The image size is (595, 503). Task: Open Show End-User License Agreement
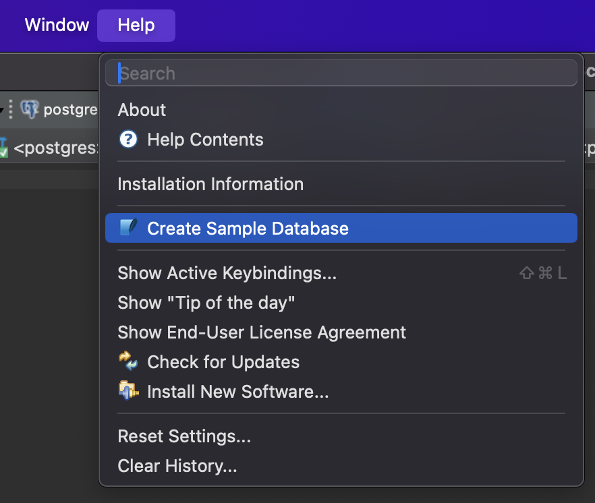point(341,332)
